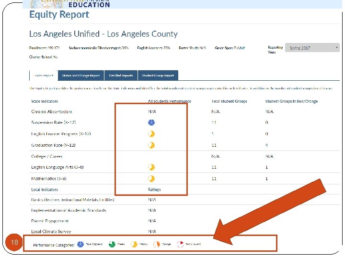The width and height of the screenshot is (345, 258).
Task: Click the Local Climate Survey row label
Action: coord(51,231)
